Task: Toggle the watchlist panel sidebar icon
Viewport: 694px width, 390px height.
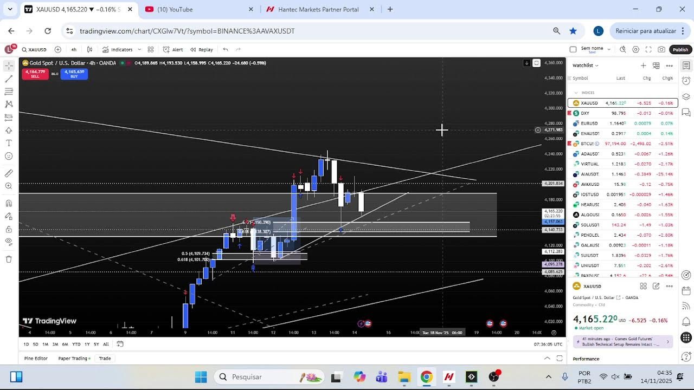Action: [686, 66]
